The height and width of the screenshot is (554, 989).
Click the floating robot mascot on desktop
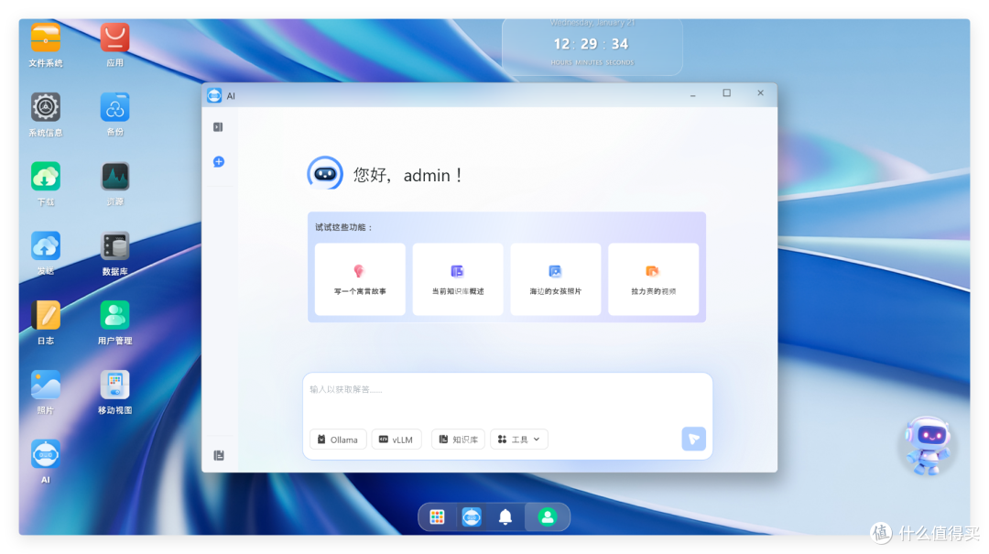928,445
